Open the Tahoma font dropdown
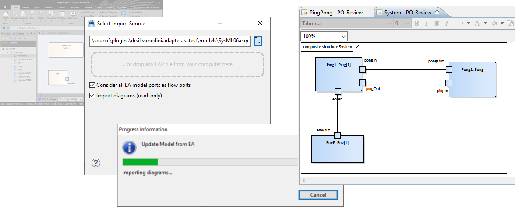This screenshot has width=515, height=207. tap(346, 24)
